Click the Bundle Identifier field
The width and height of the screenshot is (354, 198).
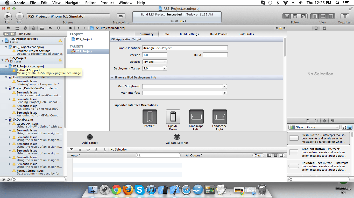185,48
